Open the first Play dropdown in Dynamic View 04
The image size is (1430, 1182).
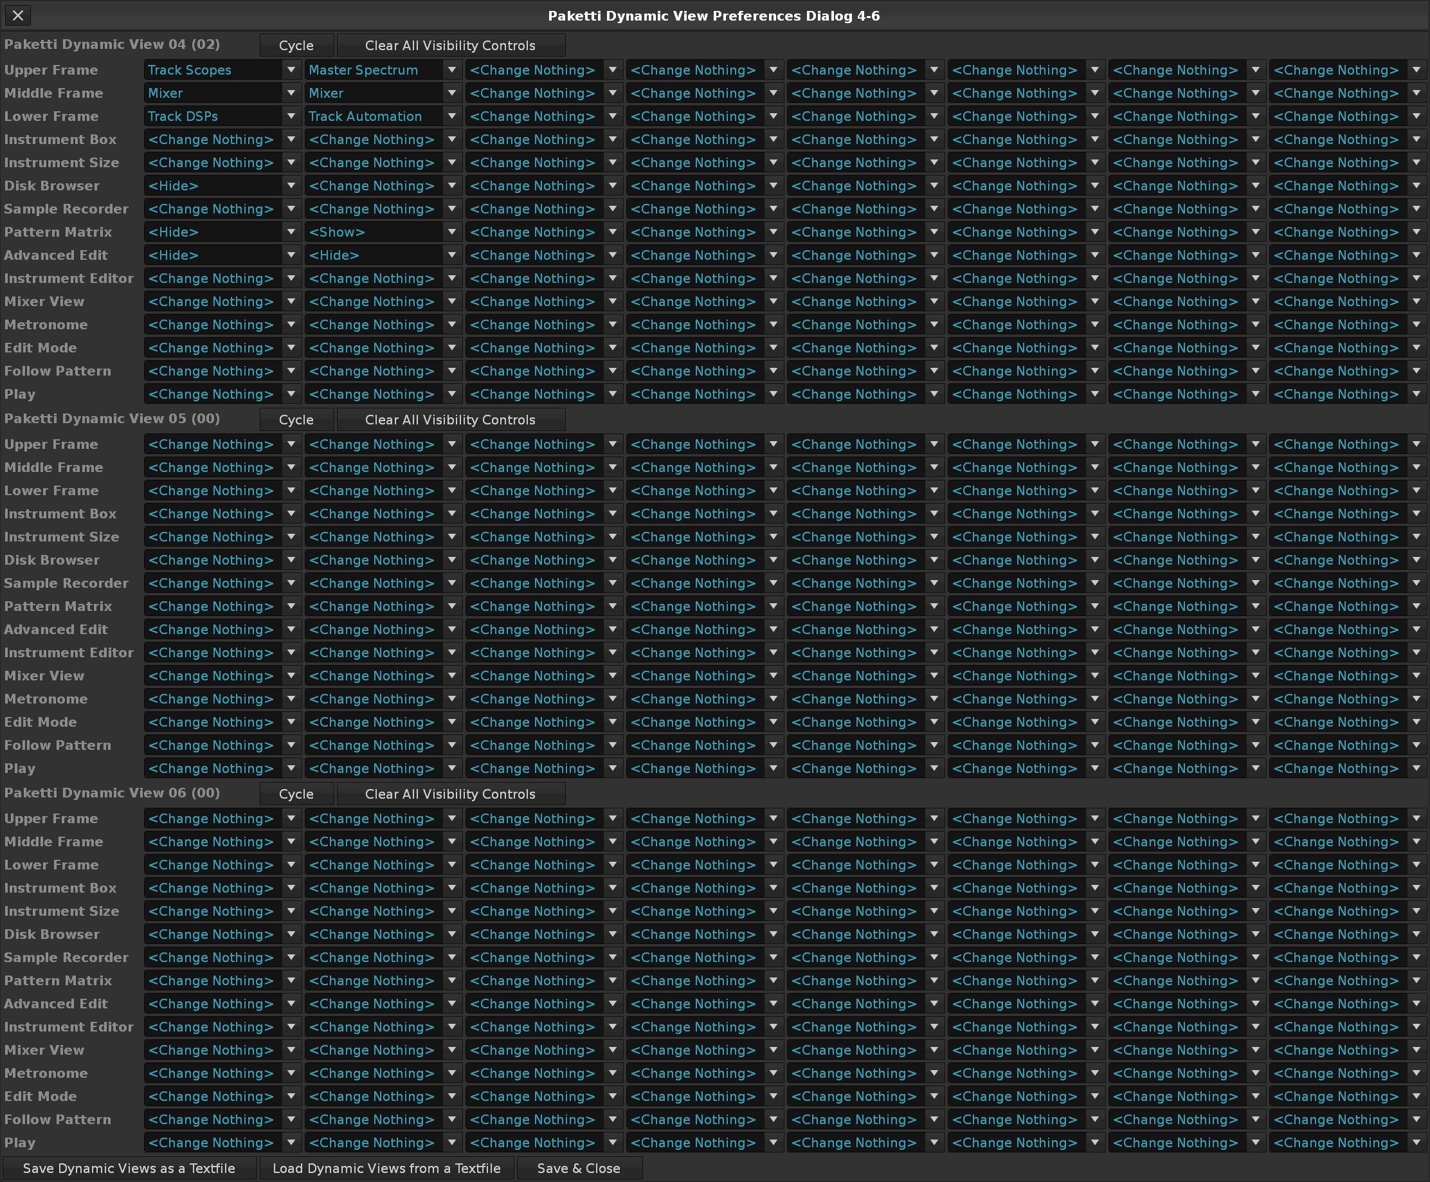(x=222, y=394)
